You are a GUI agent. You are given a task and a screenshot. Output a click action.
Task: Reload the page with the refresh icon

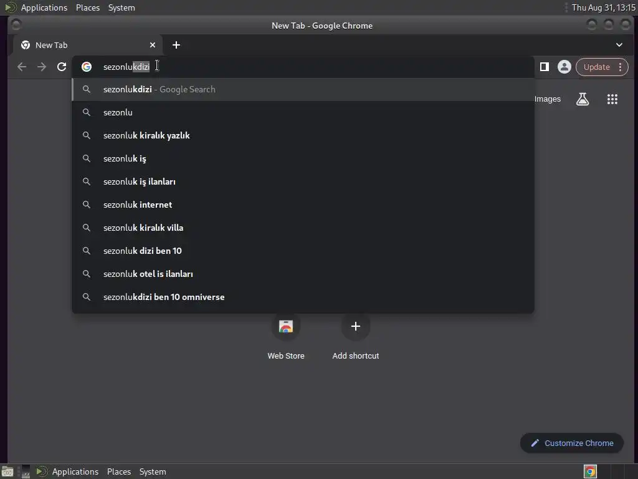62,67
